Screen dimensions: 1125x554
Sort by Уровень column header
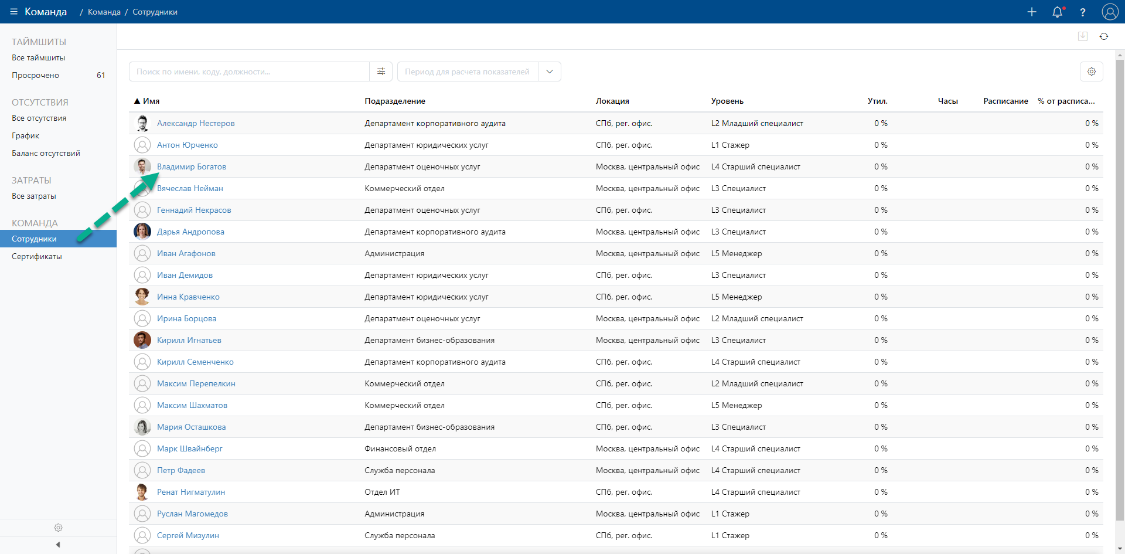[727, 101]
